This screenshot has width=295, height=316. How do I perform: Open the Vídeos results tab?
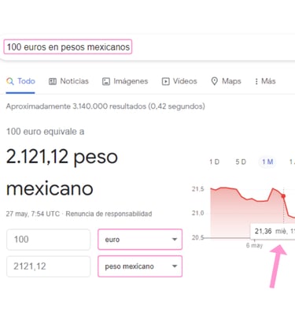point(179,81)
